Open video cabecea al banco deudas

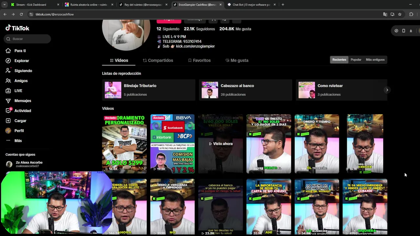click(x=220, y=207)
